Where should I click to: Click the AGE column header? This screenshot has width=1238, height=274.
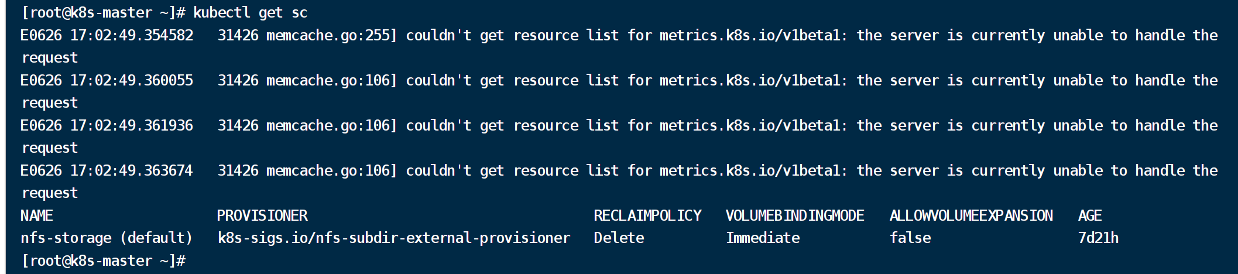tap(1090, 215)
